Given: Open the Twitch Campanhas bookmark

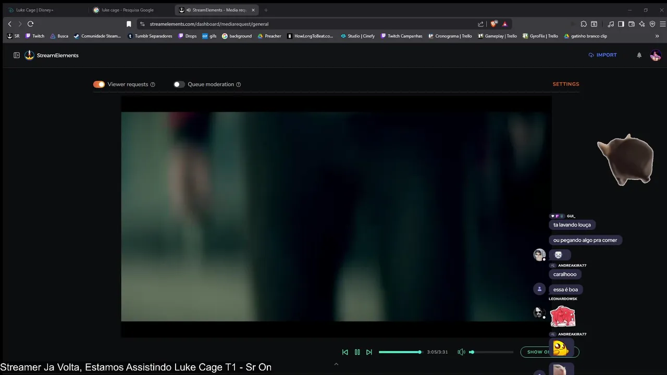Looking at the screenshot, I should click(x=401, y=36).
